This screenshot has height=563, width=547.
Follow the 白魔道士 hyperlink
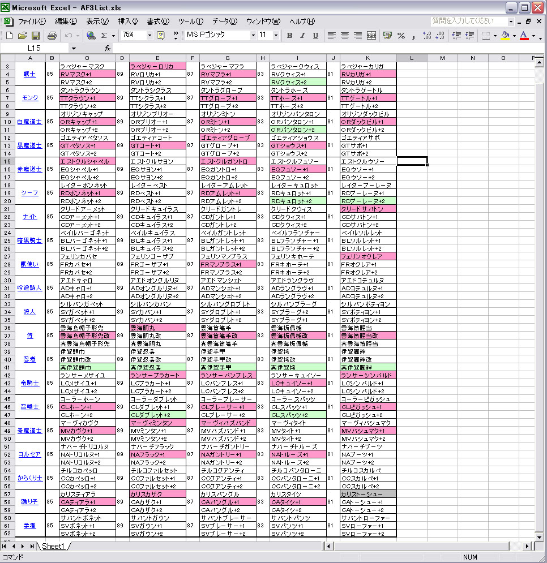coord(29,122)
